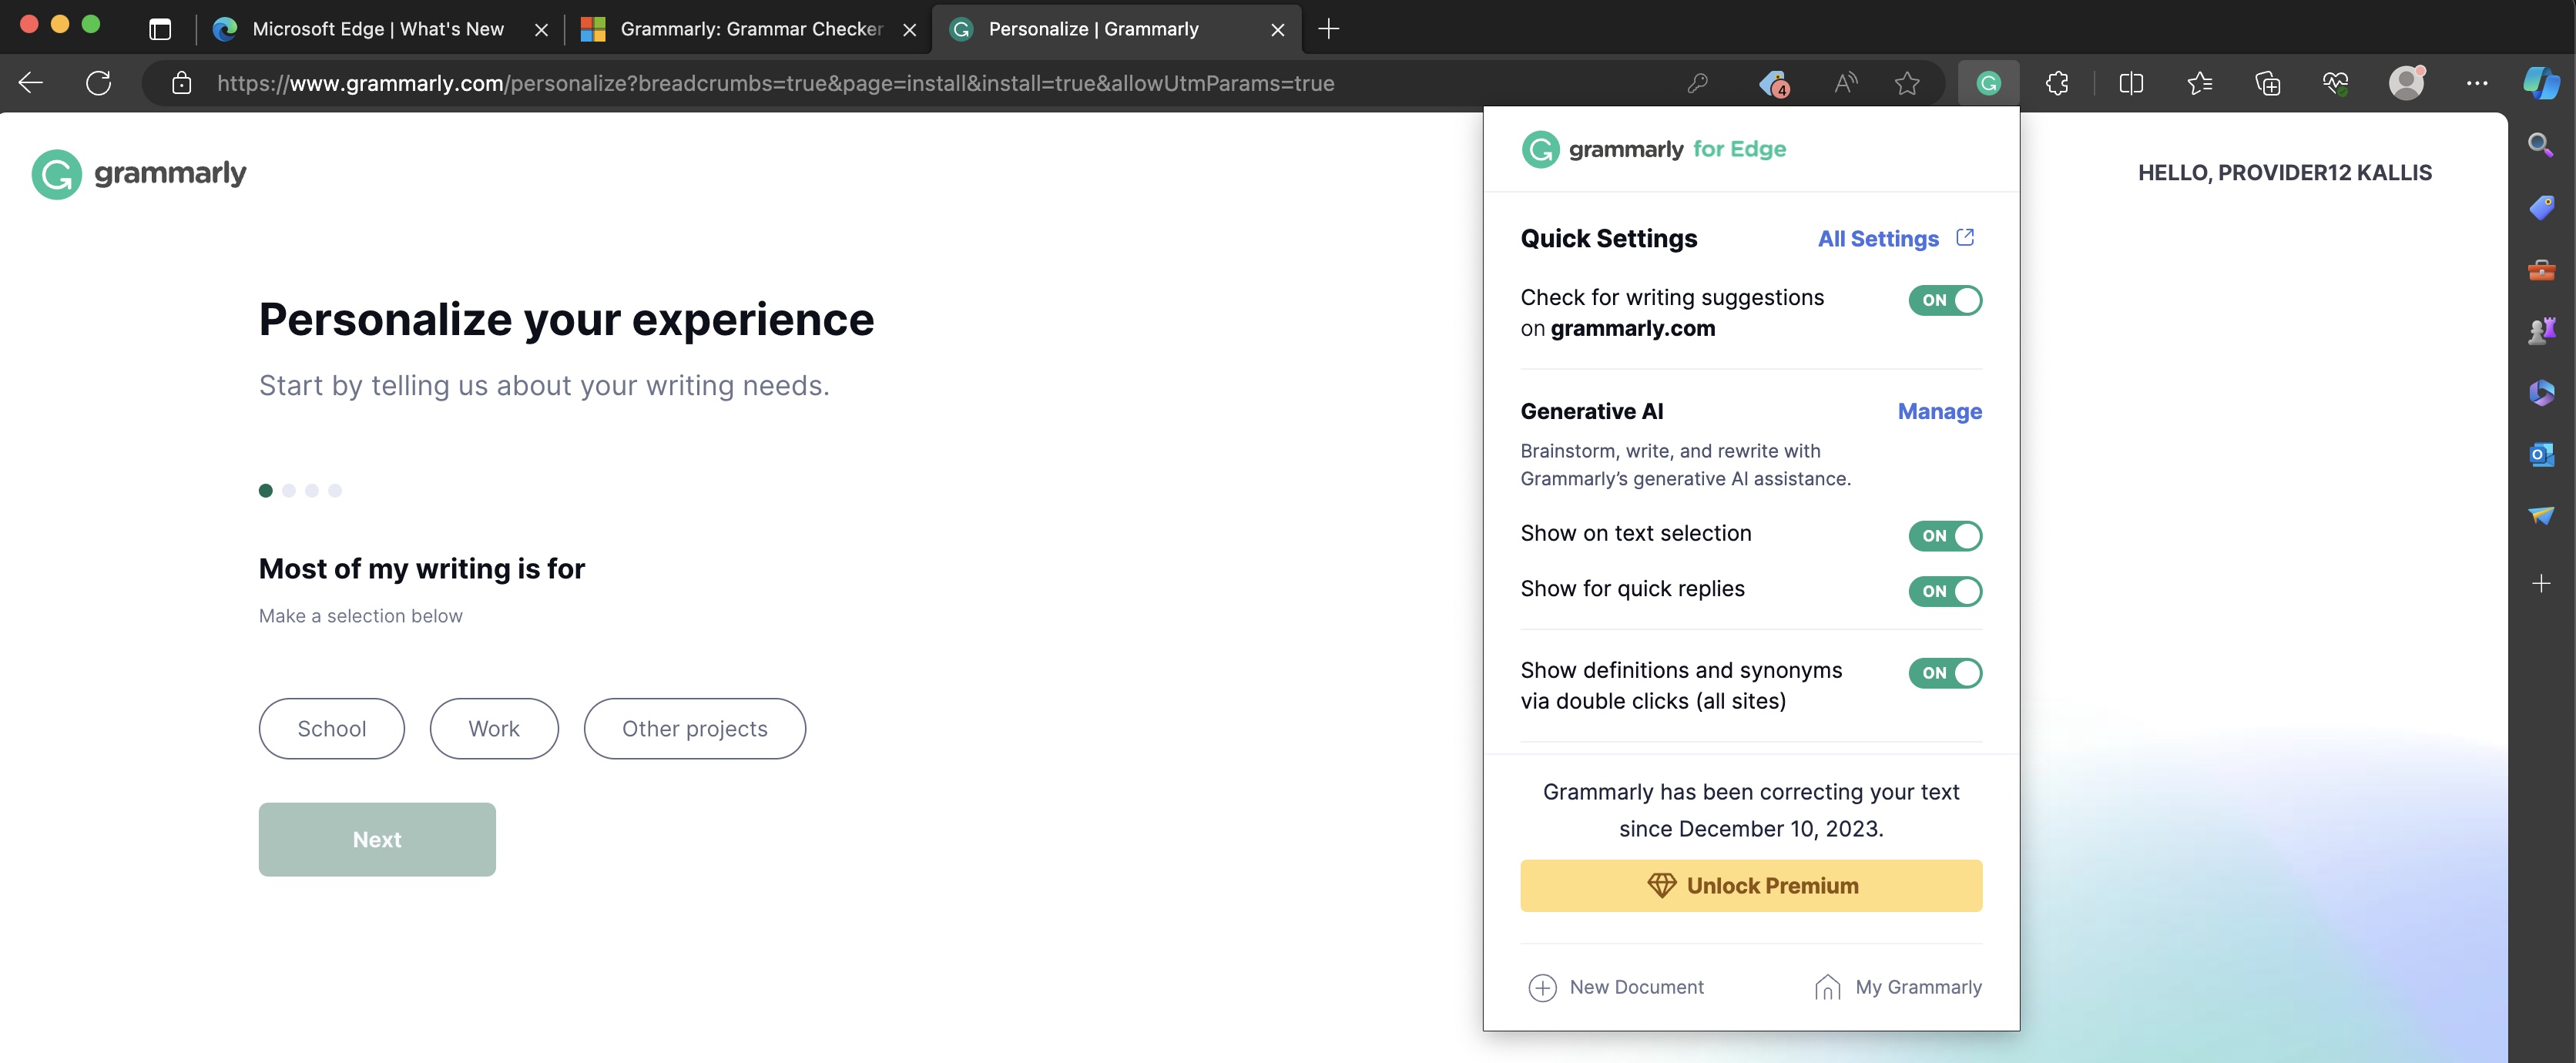2576x1063 pixels.
Task: Toggle Show on text selection switch
Action: coord(1945,535)
